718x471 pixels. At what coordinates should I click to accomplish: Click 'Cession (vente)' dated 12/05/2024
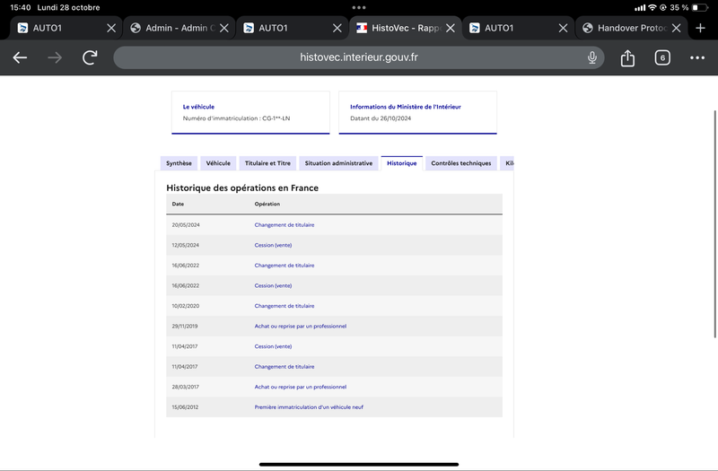click(x=273, y=245)
